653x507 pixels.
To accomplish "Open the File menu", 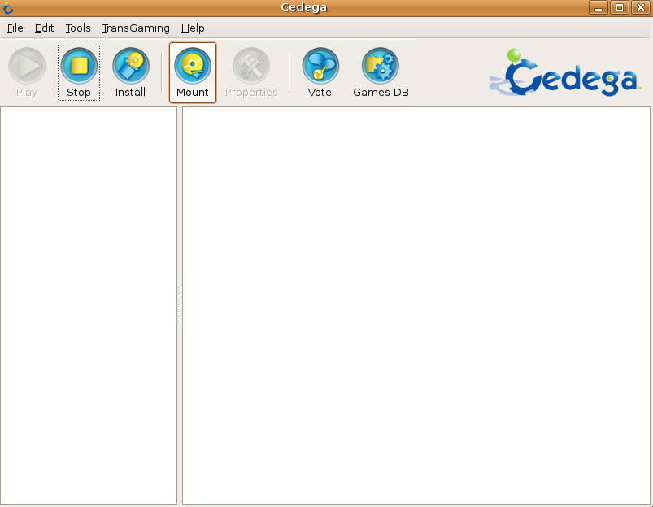I will [x=15, y=28].
